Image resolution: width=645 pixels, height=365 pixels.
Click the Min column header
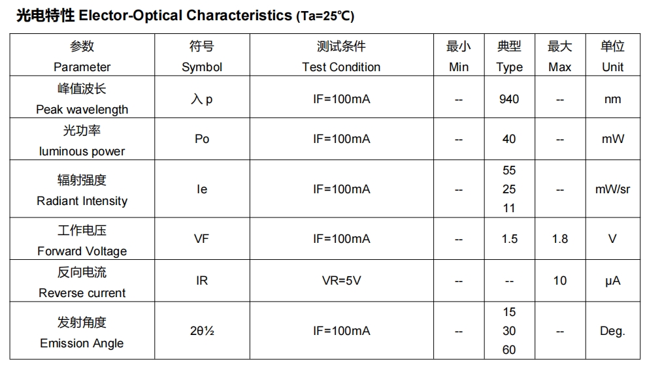pos(459,55)
